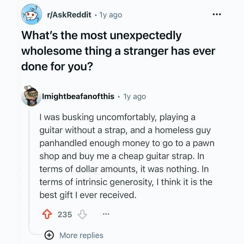Click the "More replies" text
The width and height of the screenshot is (244, 244).
tap(81, 235)
